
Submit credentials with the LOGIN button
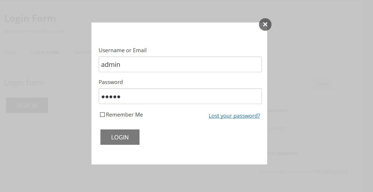(x=120, y=137)
